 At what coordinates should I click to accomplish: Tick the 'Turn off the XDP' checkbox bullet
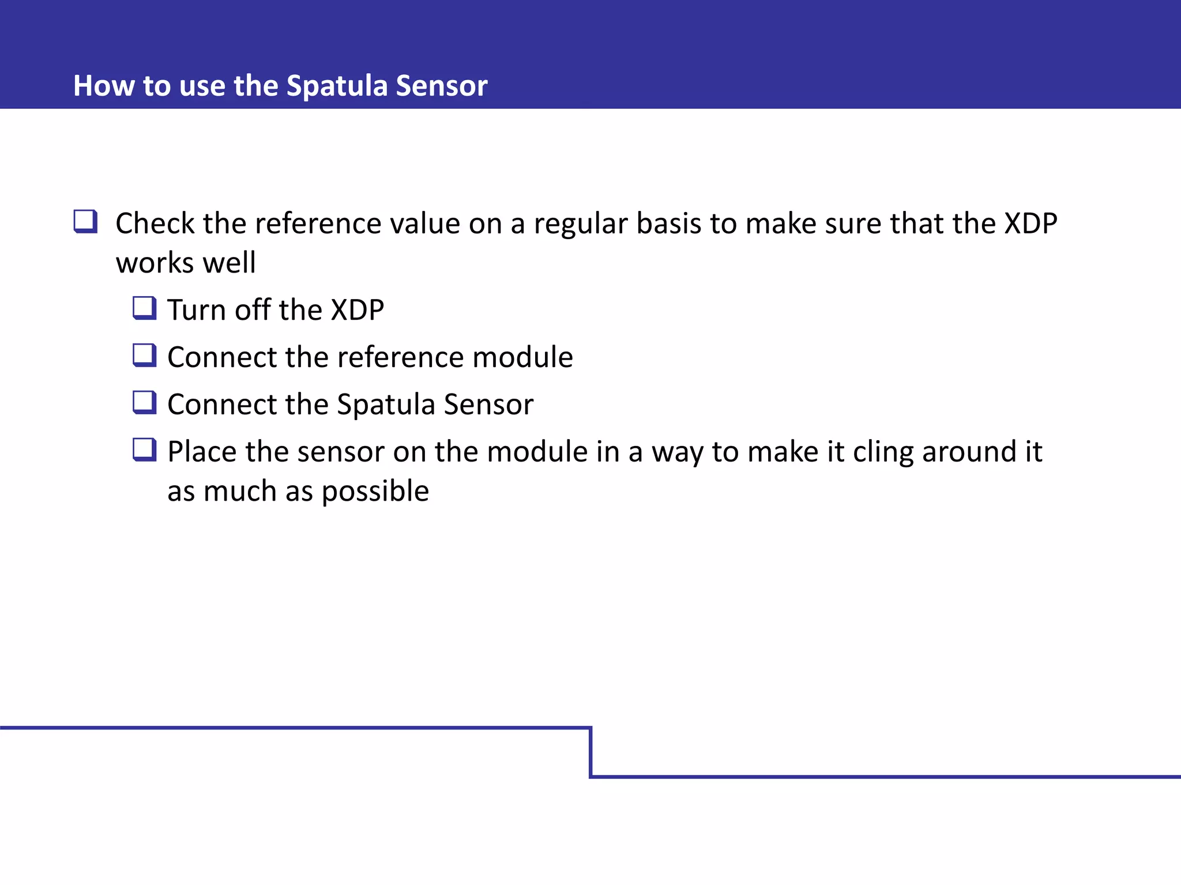[144, 308]
